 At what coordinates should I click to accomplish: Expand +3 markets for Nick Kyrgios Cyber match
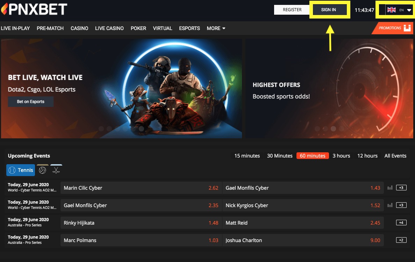coord(401,205)
